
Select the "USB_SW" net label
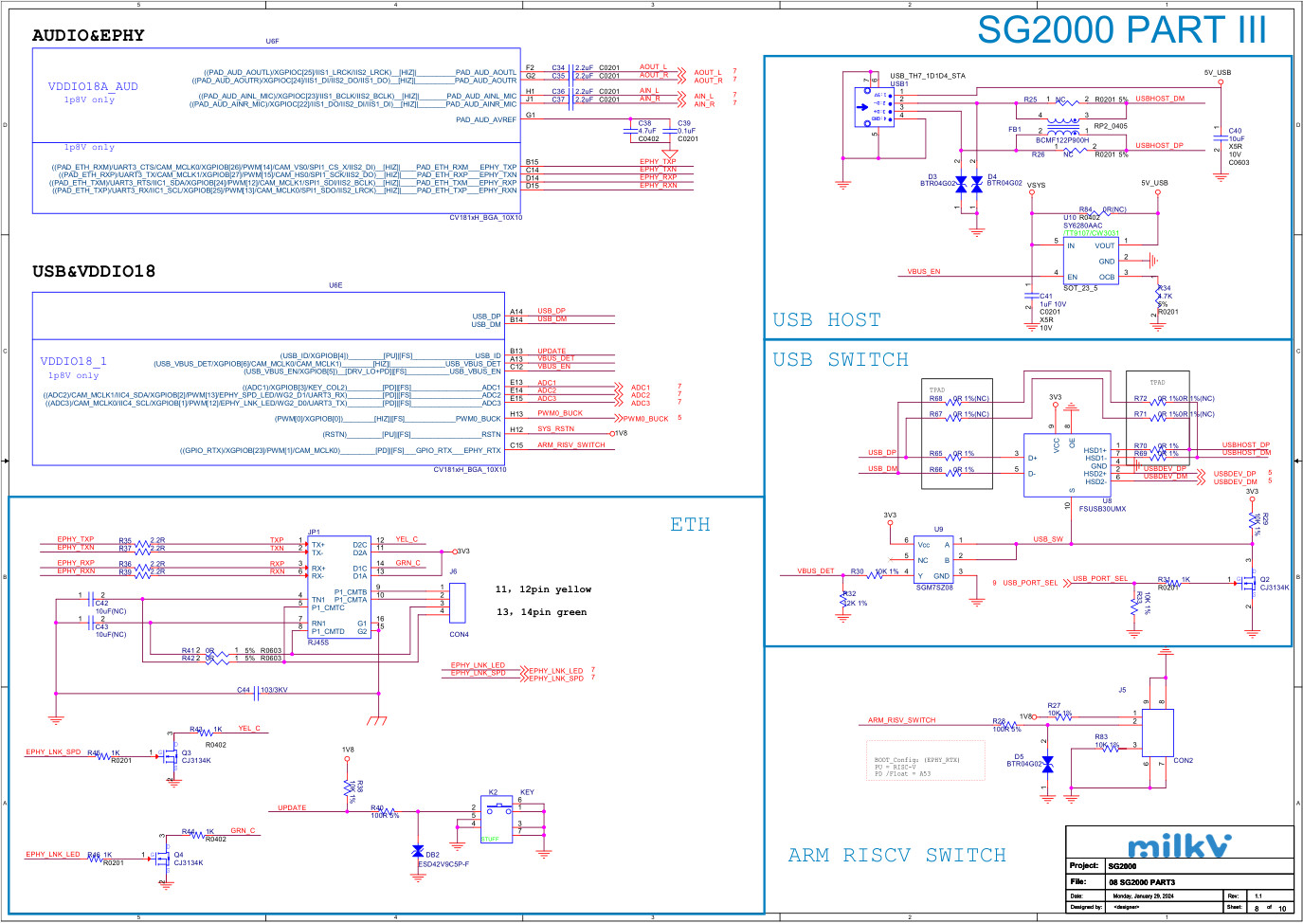[1048, 539]
